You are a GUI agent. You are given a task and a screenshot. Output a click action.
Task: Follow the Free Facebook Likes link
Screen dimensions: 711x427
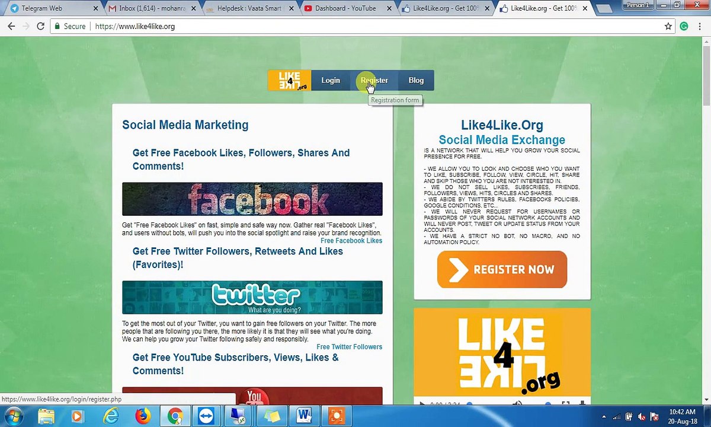click(x=351, y=241)
